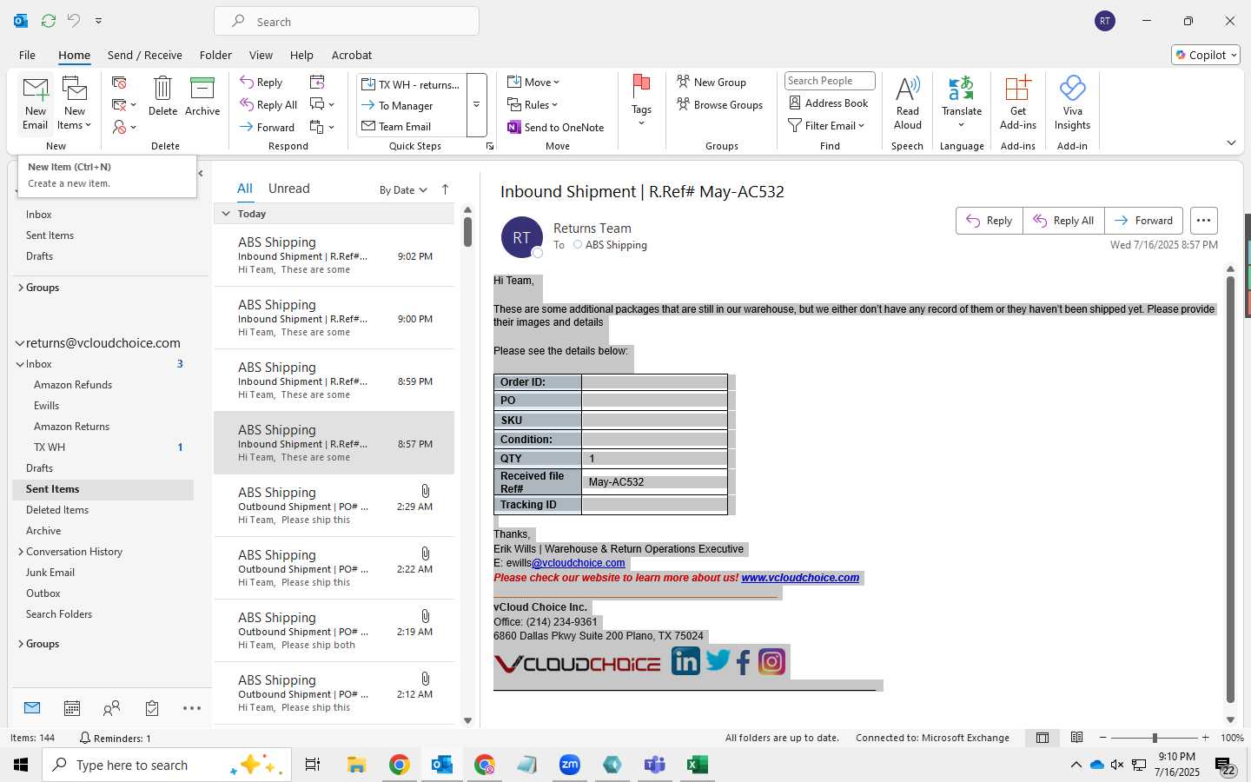Expand Conversation History folder

(x=21, y=552)
